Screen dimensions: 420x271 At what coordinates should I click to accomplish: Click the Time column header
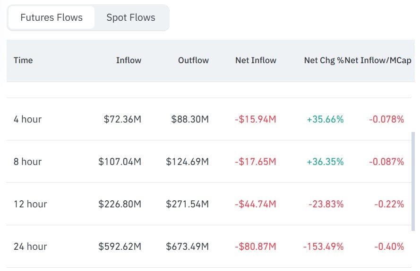click(x=23, y=60)
